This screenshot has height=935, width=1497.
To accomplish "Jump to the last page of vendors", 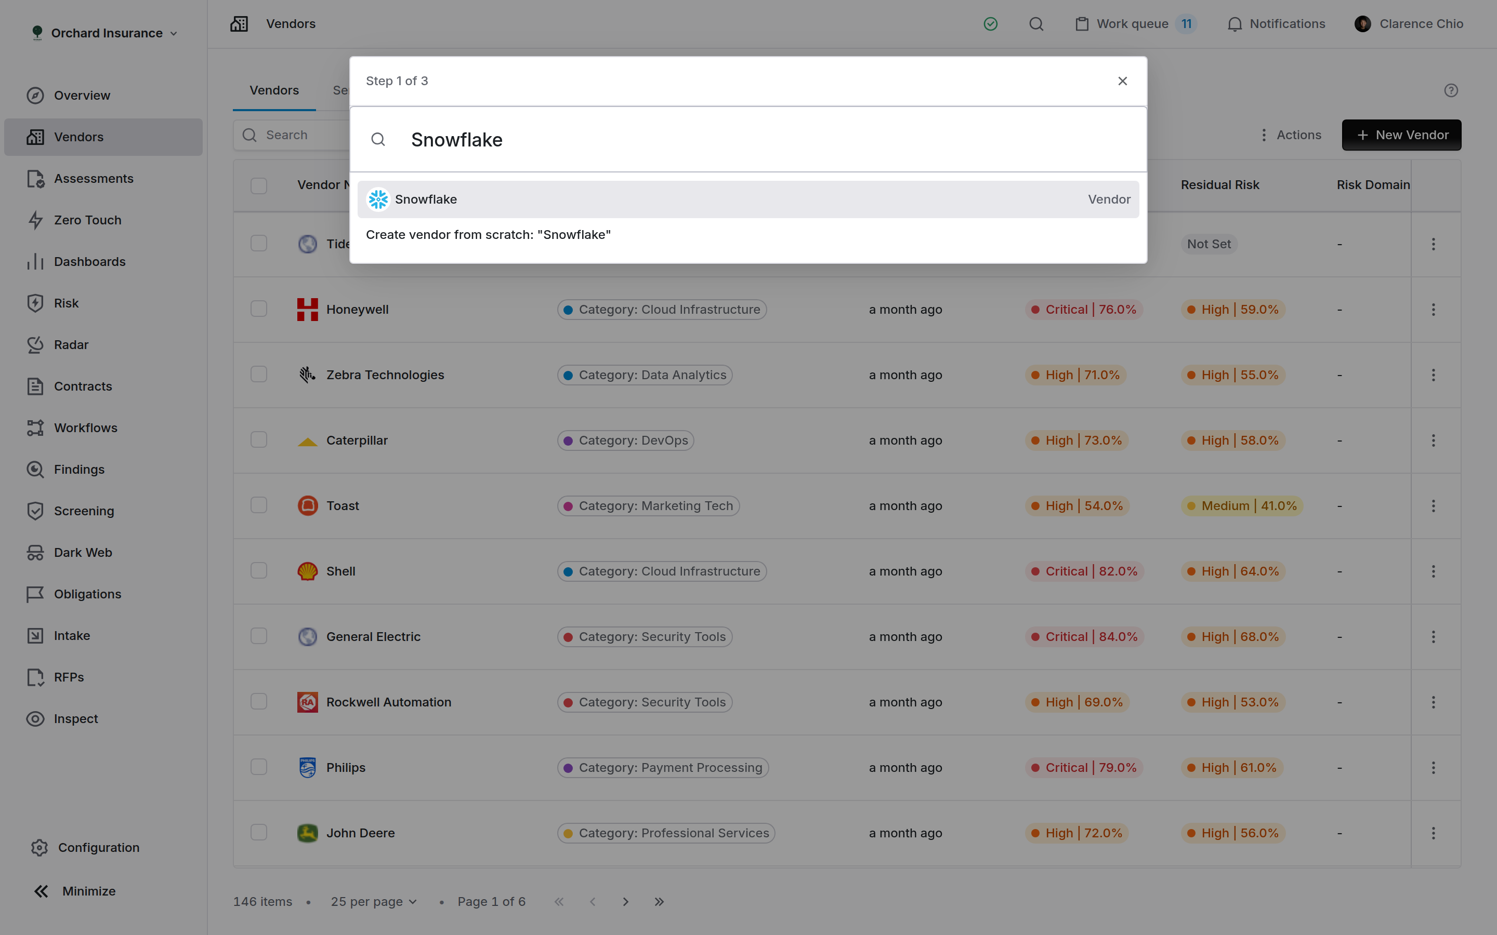I will click(659, 902).
